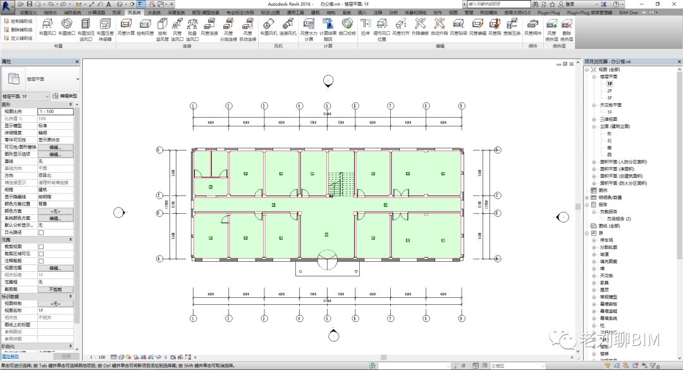Open the 风管计算 duct calculation tool
This screenshot has height=370, width=683.
point(126,27)
